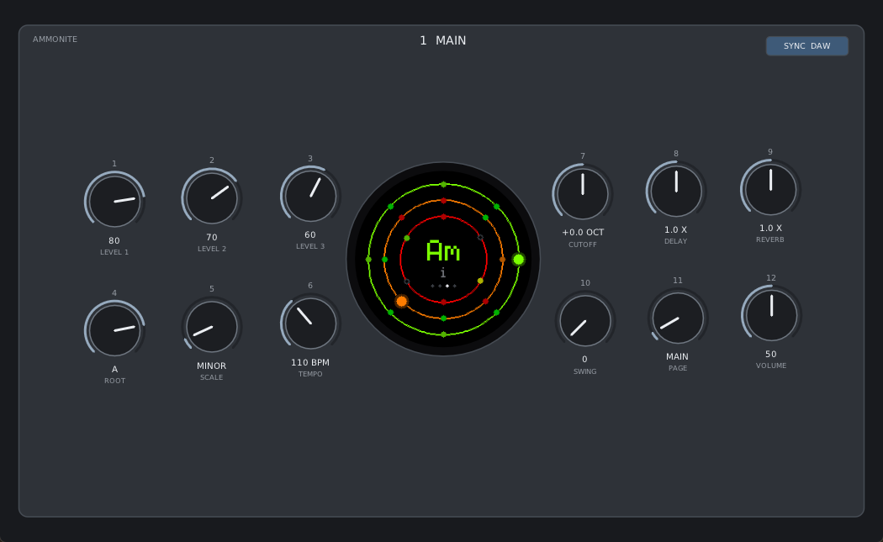This screenshot has height=542, width=883.
Task: Click the 'TEMPO' label
Action: tap(310, 374)
